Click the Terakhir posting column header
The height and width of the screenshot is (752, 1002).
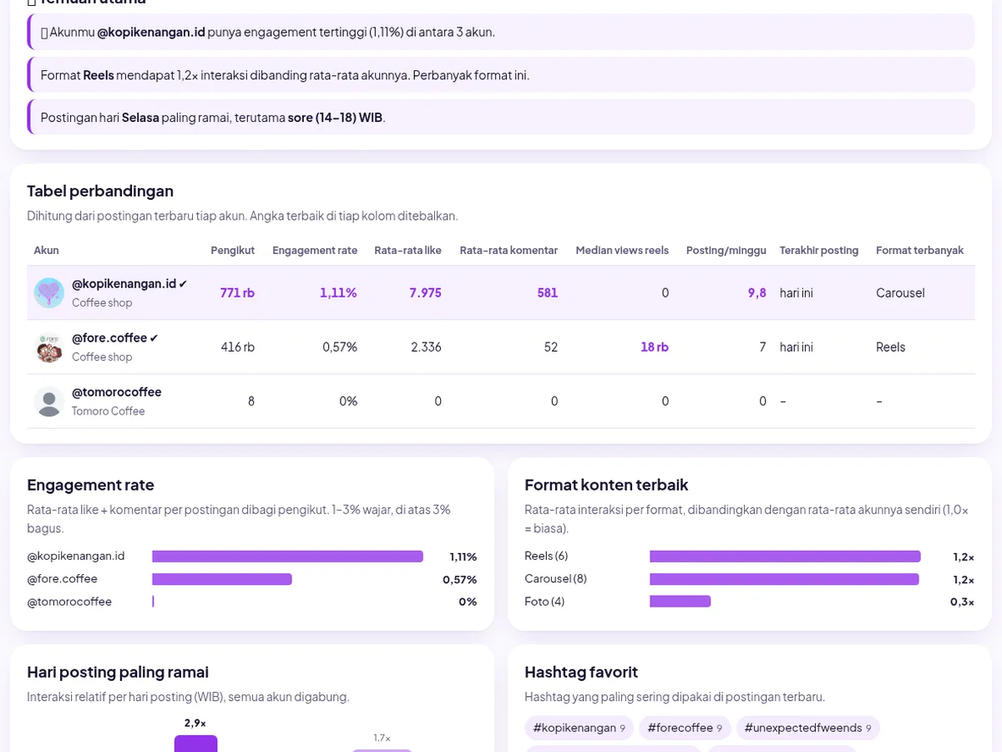click(x=819, y=251)
